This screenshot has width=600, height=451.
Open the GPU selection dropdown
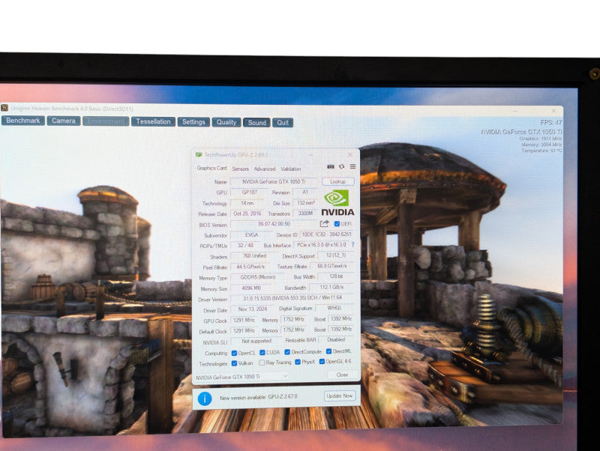coord(241,377)
